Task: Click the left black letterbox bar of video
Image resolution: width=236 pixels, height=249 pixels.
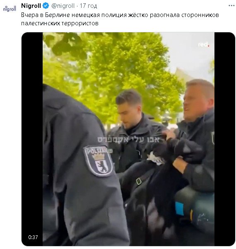Action: pos(32,139)
